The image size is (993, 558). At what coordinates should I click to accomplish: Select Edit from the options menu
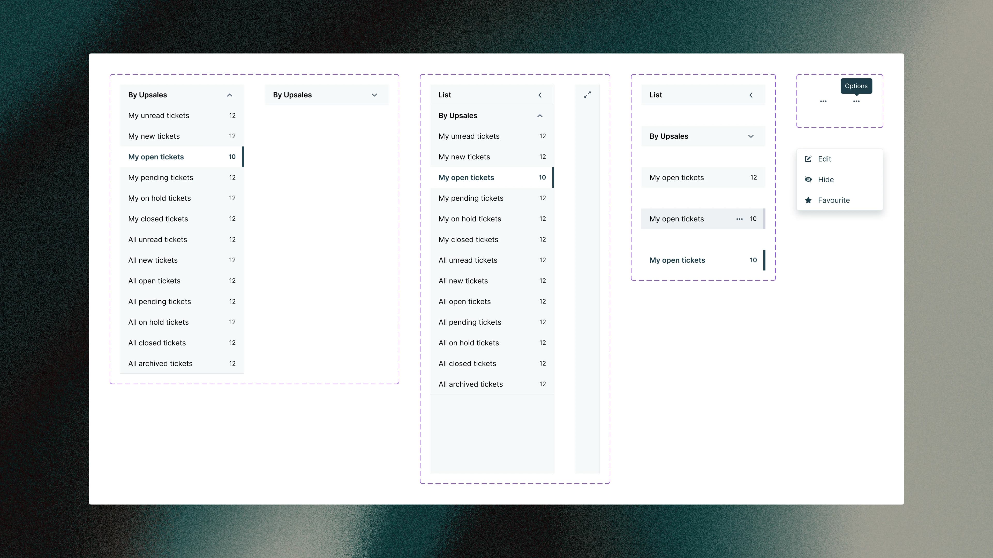point(825,159)
